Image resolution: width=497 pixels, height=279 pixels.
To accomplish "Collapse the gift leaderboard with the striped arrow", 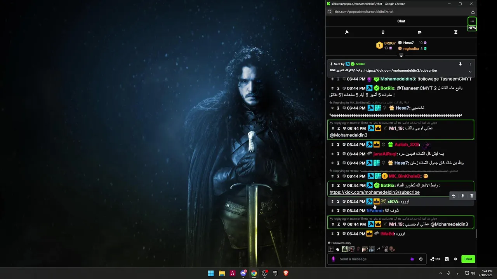I will pos(401,55).
